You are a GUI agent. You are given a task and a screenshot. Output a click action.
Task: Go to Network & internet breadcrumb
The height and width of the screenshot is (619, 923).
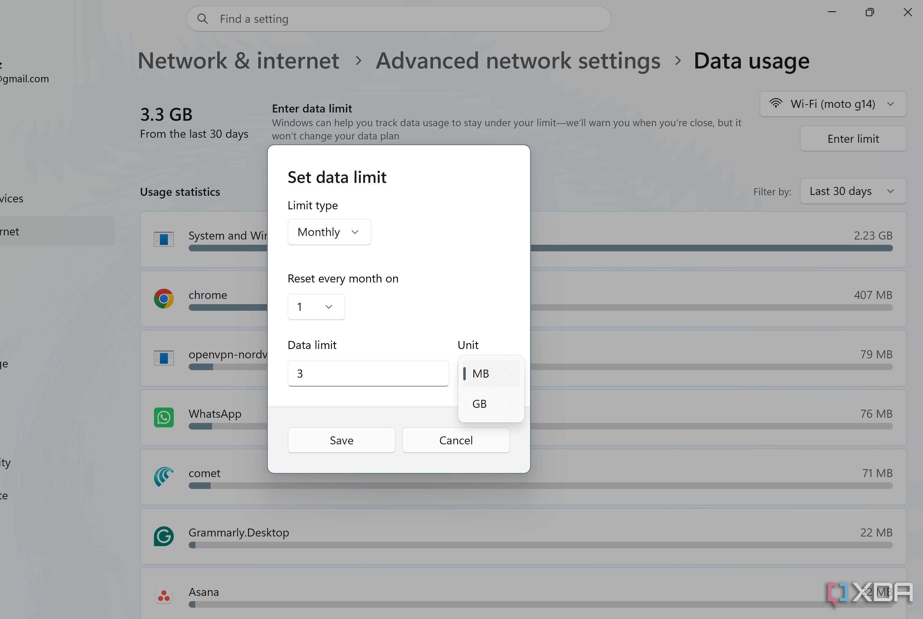238,61
